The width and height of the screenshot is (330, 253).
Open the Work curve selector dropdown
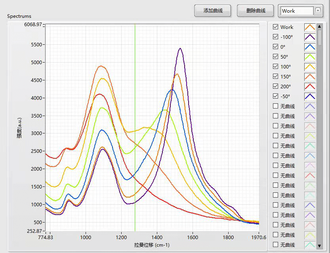point(318,11)
